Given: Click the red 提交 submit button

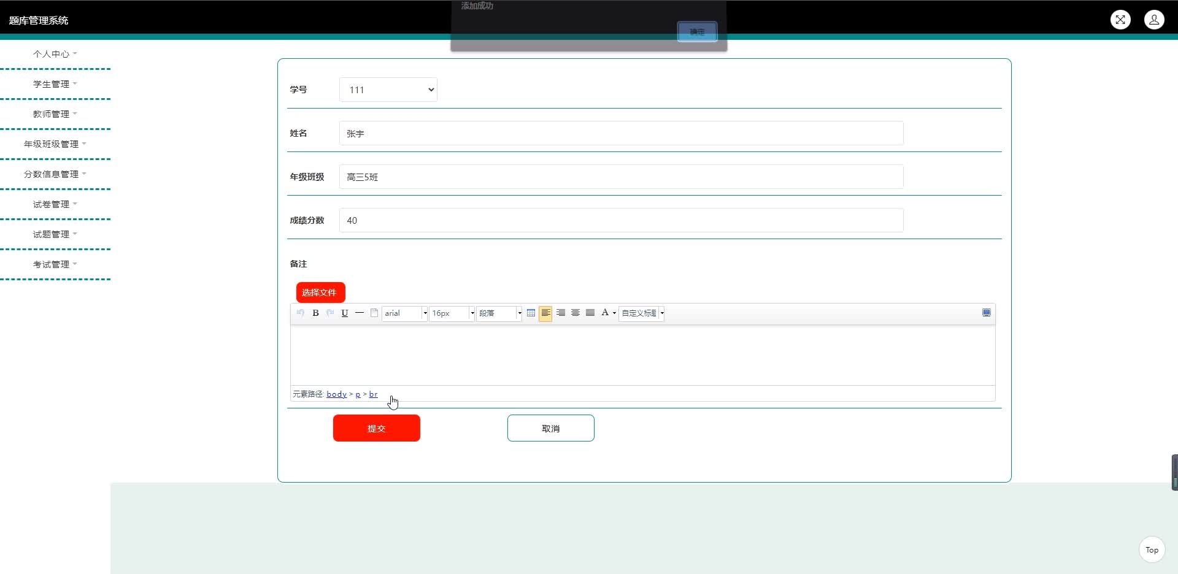Looking at the screenshot, I should tap(376, 428).
